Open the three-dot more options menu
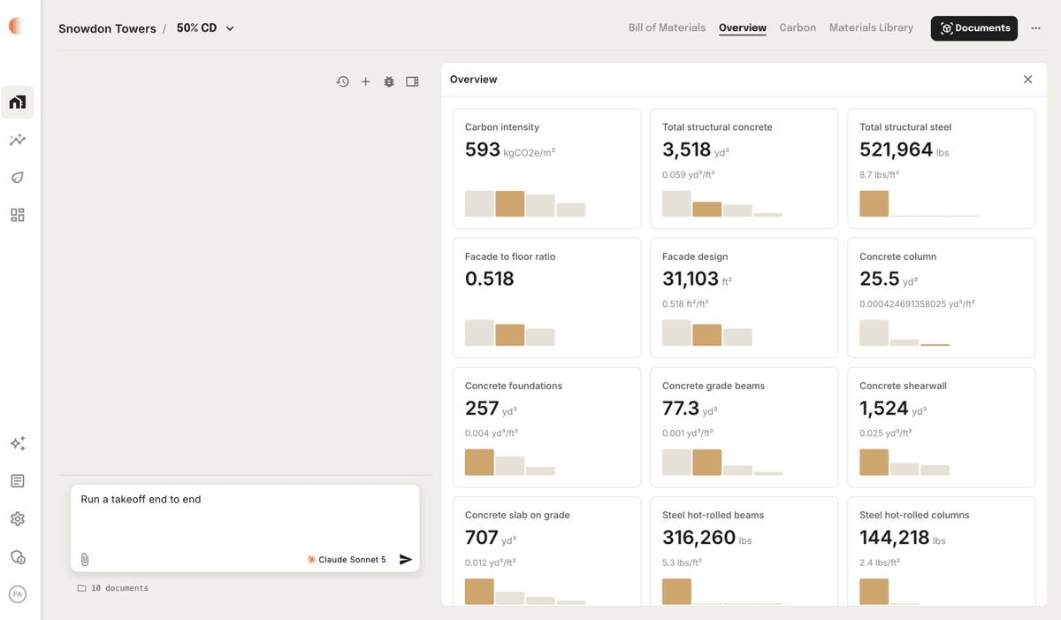The width and height of the screenshot is (1061, 620). (1036, 28)
